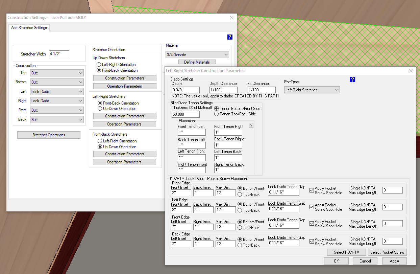Uncheck Right Edge Apply Pocket Screw Spot Hole
Screen dimensions: 420x274
tap(312, 190)
